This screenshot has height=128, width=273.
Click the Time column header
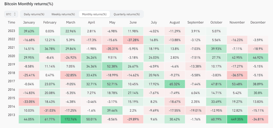coord(12,23)
